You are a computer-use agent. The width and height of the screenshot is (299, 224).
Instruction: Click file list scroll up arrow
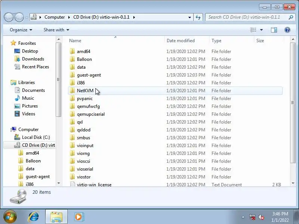click(293, 40)
